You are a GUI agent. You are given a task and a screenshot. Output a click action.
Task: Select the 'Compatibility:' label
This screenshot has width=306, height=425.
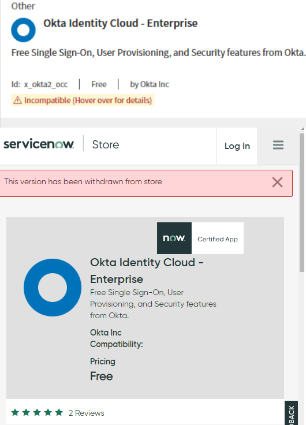[117, 344]
